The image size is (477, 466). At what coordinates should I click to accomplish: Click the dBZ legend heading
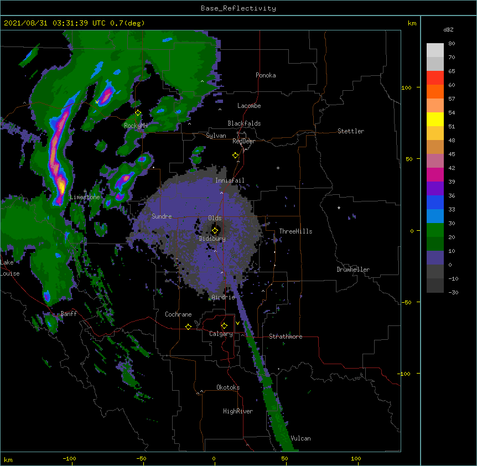click(448, 29)
